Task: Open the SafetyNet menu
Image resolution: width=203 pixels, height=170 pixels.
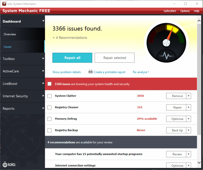Action: (x=170, y=11)
